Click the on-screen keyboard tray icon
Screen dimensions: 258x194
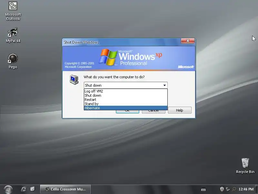coord(203,189)
